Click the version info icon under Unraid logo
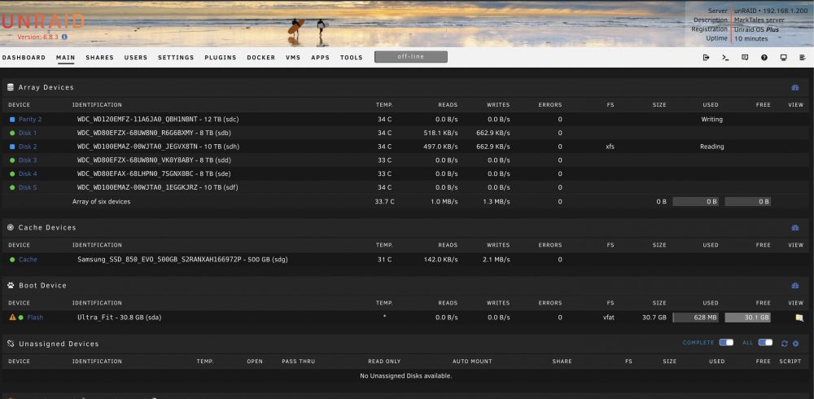Screen dimensions: 814x399 coord(64,37)
